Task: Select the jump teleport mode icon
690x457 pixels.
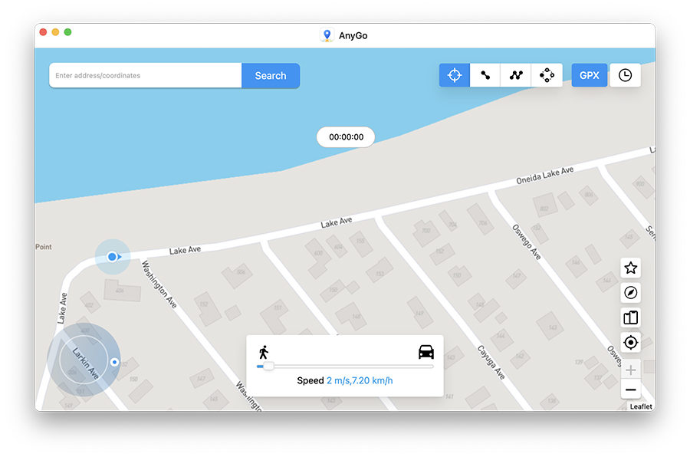Action: click(x=547, y=74)
